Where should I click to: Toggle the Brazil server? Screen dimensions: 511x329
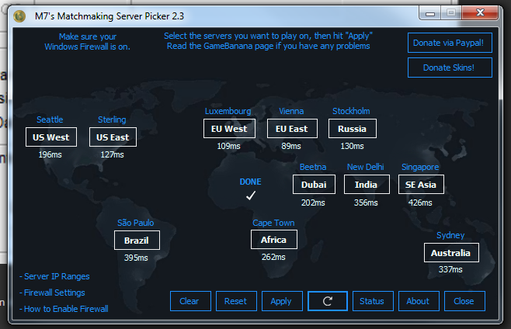point(136,241)
